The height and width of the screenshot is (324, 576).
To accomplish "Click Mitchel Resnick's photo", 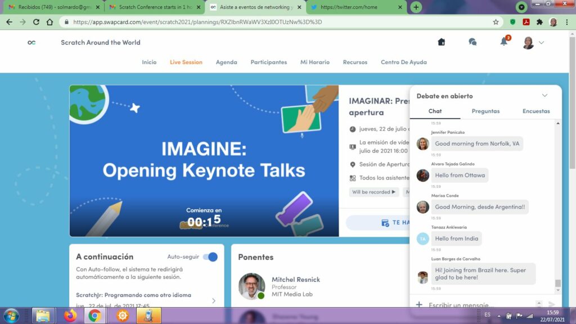I will coord(251,286).
